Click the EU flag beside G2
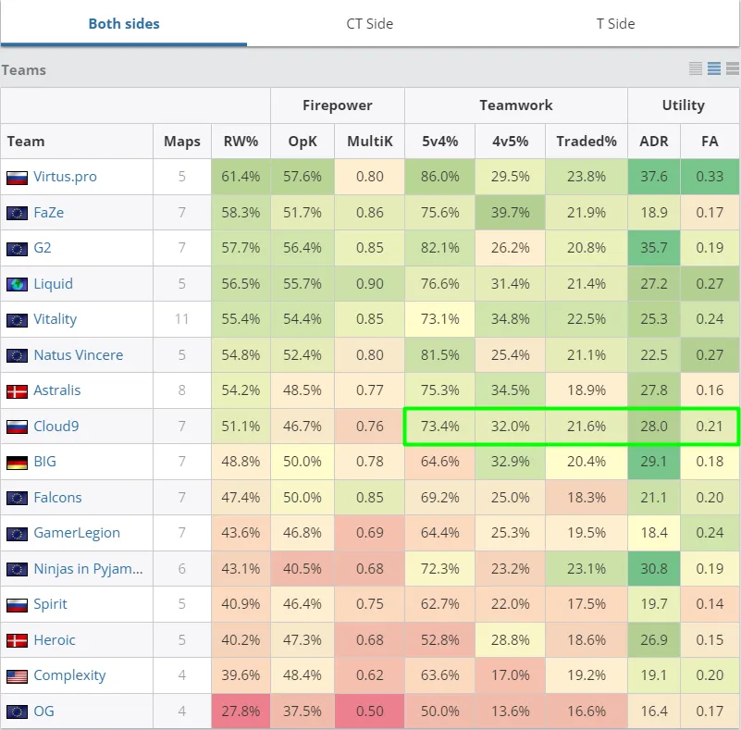Viewport: 741px width, 730px height. 17,249
